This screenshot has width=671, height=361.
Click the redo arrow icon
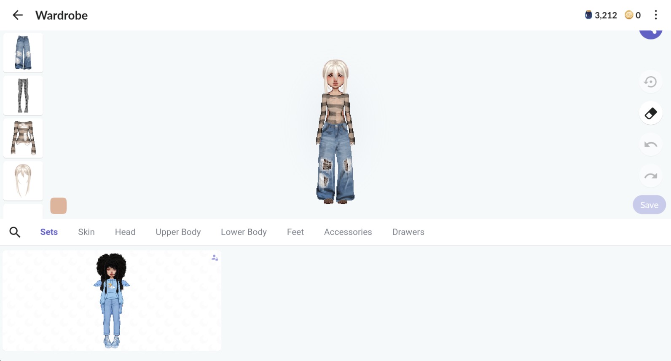(650, 176)
